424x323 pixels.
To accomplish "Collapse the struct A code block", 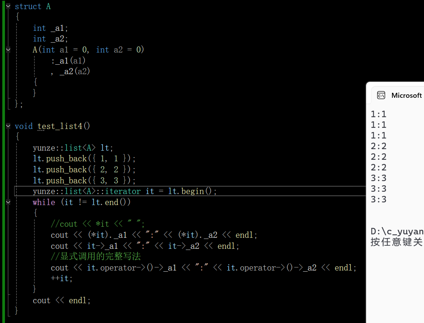I will [x=8, y=6].
